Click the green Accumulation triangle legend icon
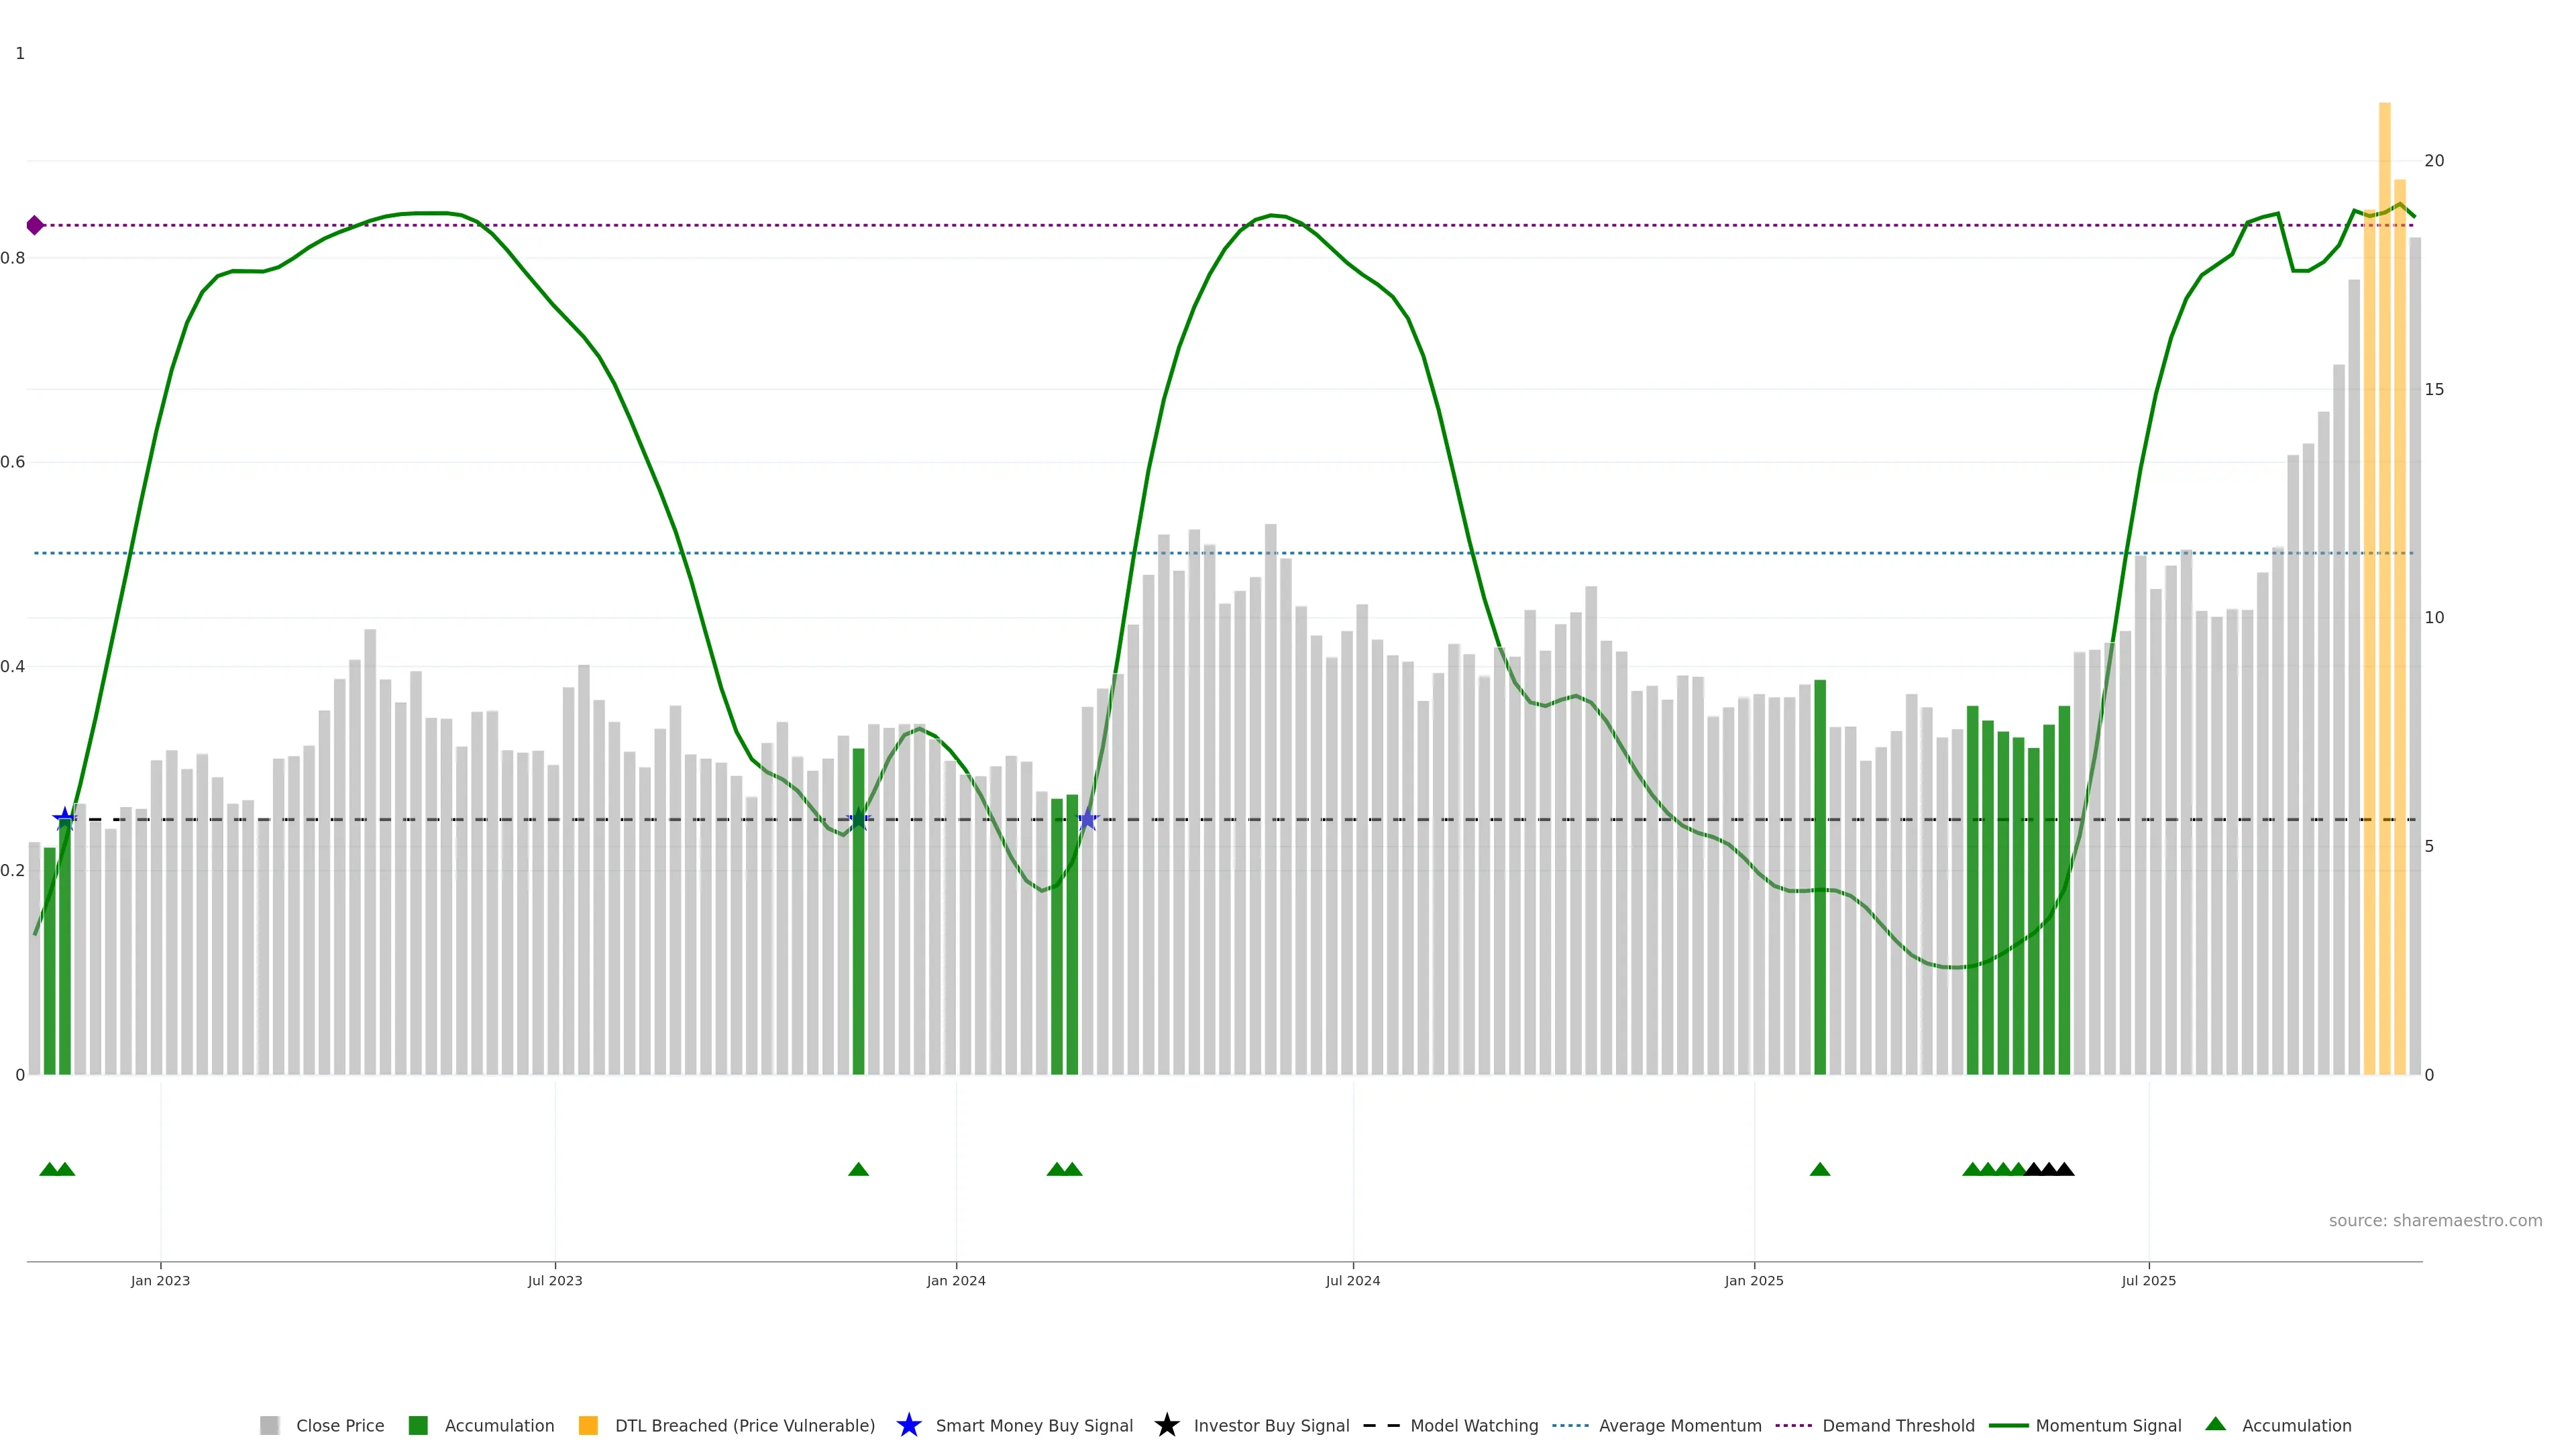 click(x=2215, y=1424)
